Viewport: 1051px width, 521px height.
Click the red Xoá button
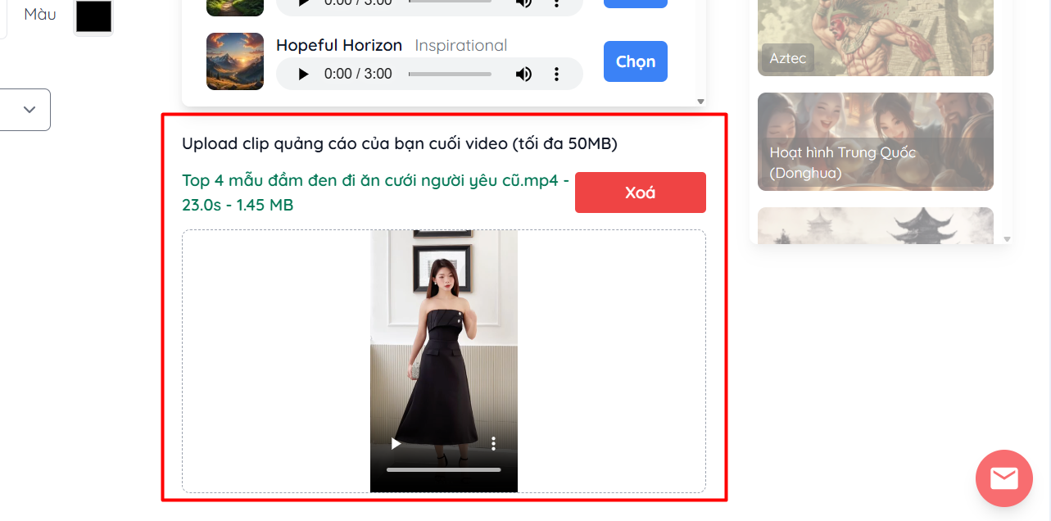641,193
